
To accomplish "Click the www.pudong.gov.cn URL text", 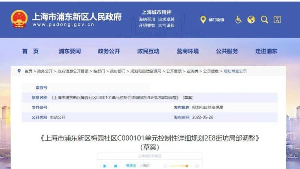I will 63,25.
